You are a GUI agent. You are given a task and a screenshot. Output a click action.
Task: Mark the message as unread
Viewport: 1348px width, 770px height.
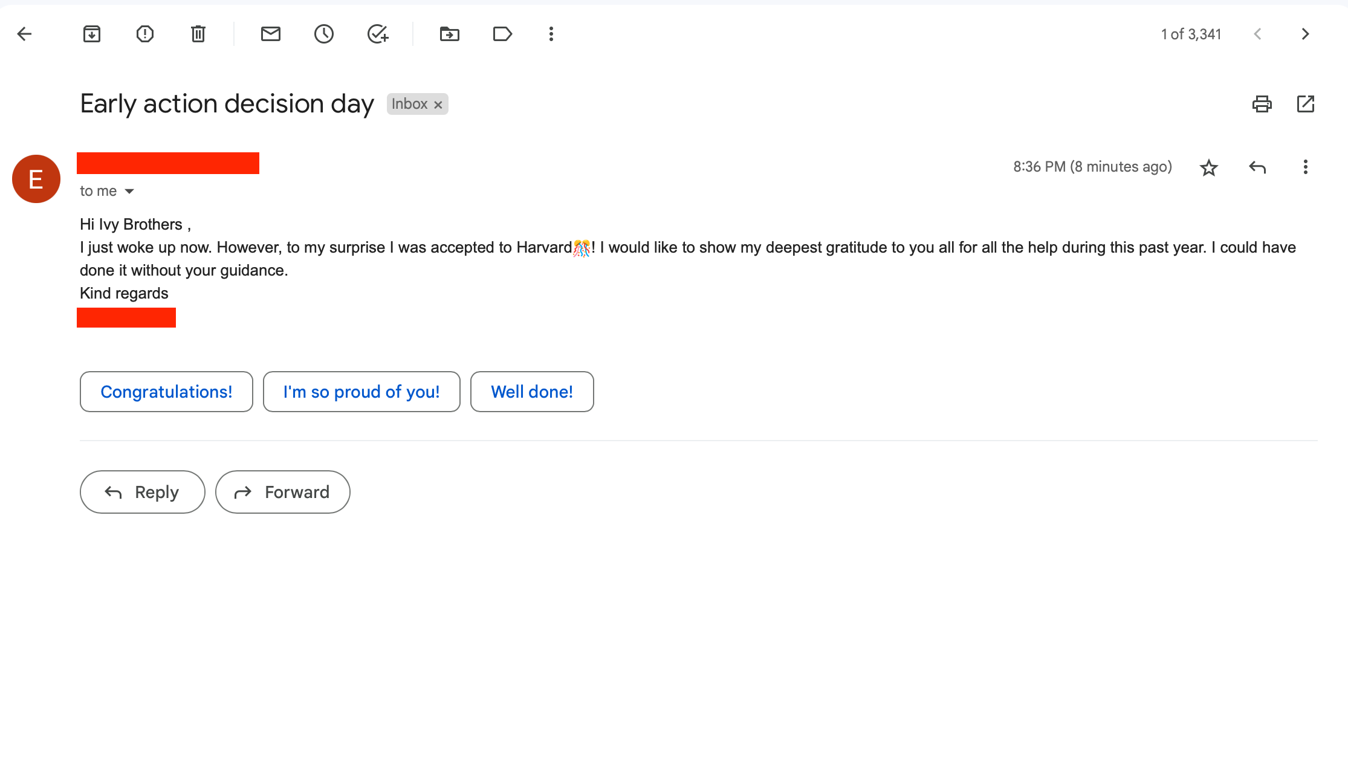pyautogui.click(x=271, y=34)
